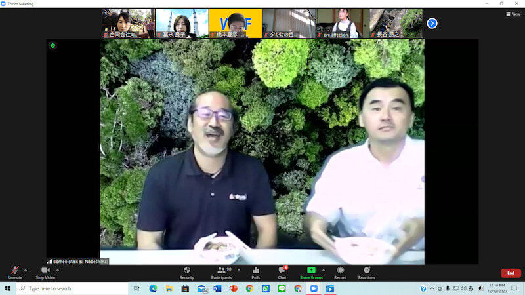
Task: Select the yellow WWF participant thumbnail
Action: click(235, 23)
